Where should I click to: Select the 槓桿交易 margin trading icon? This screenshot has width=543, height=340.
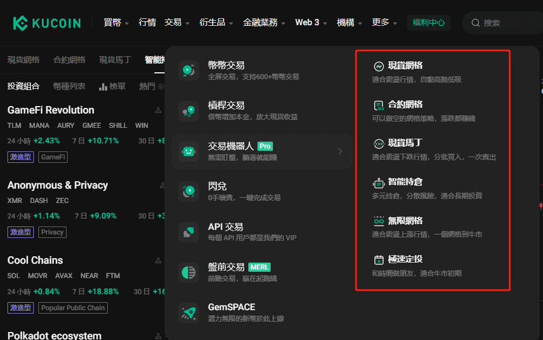pos(189,111)
